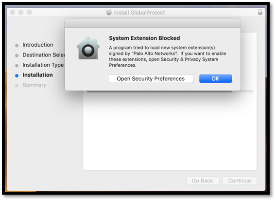Viewport: 276px width, 201px height.
Task: Select the Summary step label
Action: [x=34, y=85]
